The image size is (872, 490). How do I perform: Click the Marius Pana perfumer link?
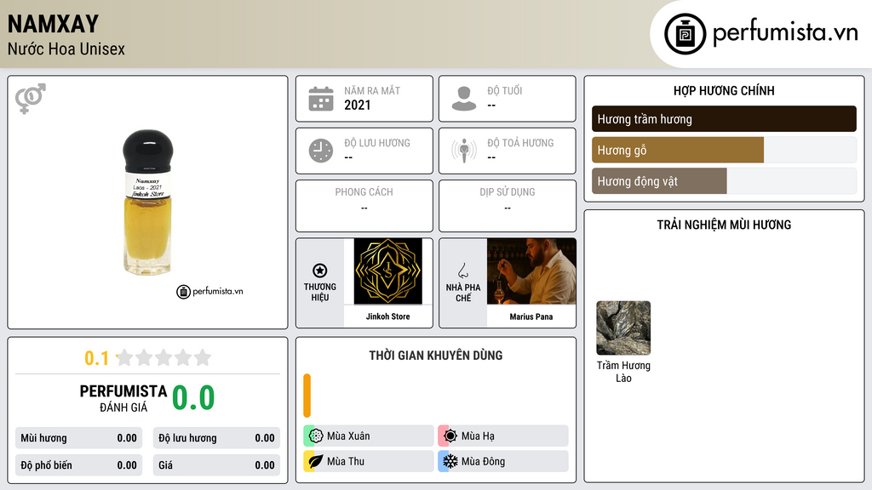pyautogui.click(x=531, y=316)
